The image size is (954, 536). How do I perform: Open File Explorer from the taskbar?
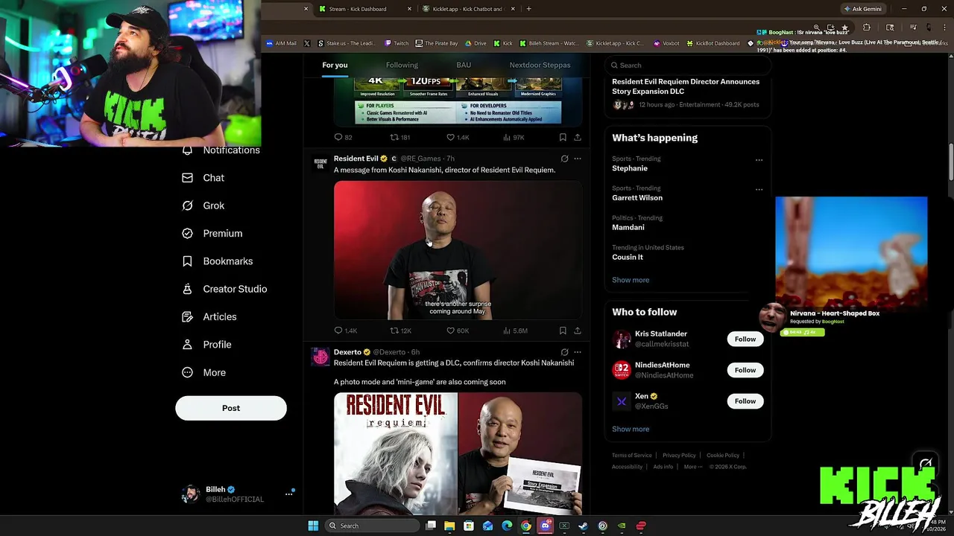(x=449, y=526)
